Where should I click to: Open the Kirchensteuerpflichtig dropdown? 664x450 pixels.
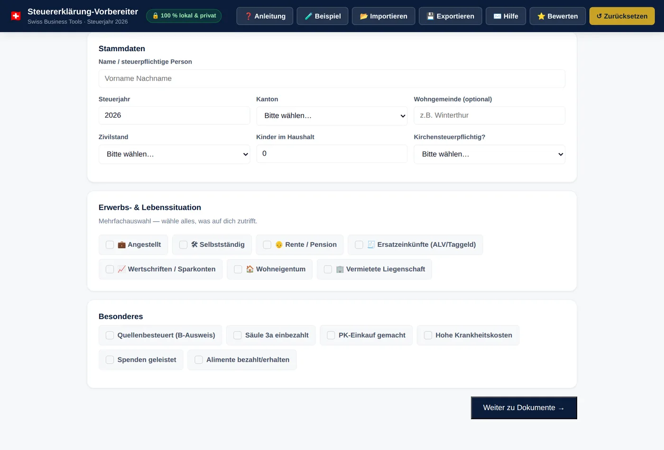click(x=489, y=154)
